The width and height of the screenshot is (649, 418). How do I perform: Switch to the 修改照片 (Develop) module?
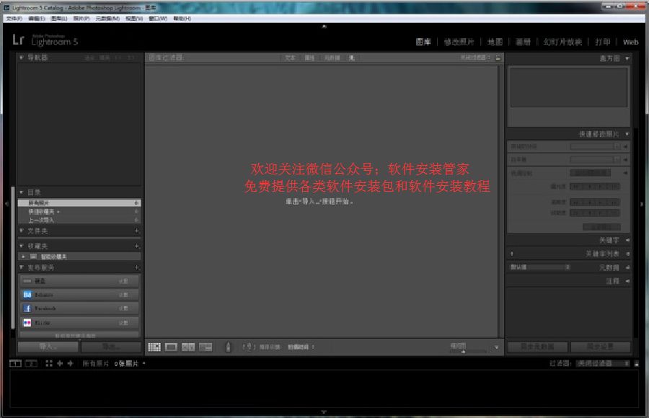(459, 42)
